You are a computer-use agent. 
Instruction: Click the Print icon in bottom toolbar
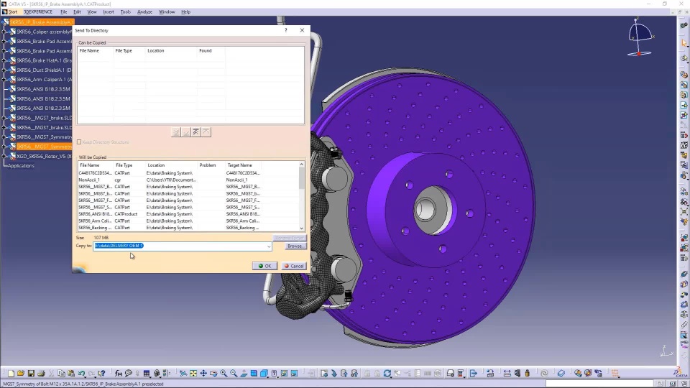41,374
